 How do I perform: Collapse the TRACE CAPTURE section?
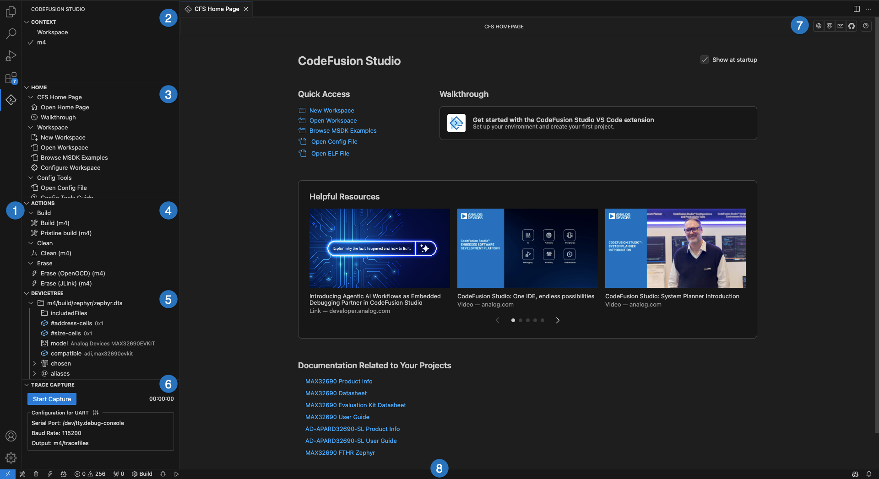pos(27,385)
